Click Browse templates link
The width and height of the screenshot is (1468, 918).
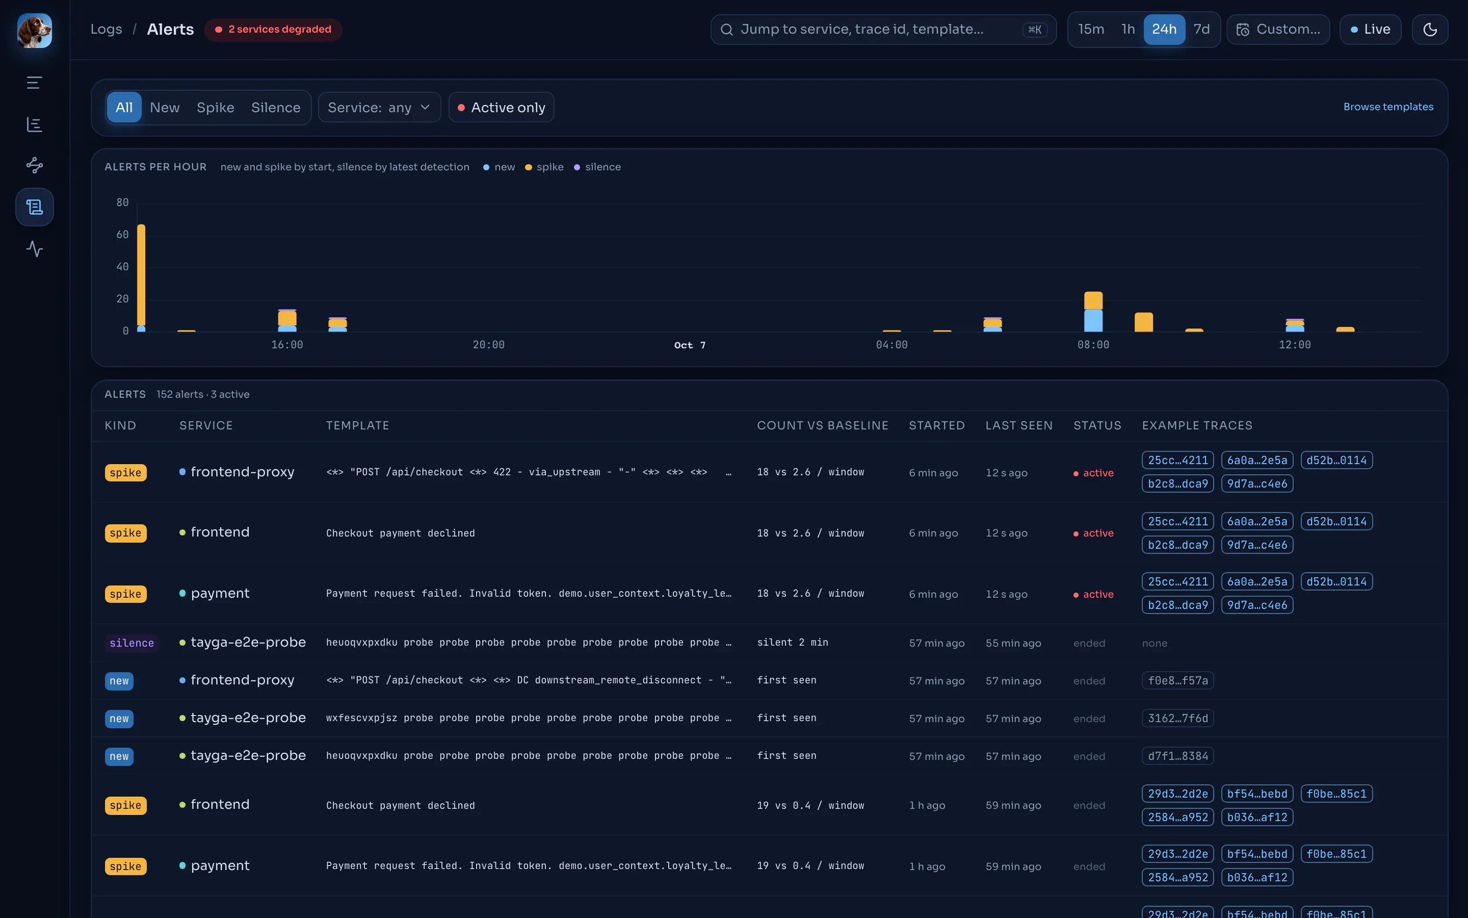coord(1388,107)
